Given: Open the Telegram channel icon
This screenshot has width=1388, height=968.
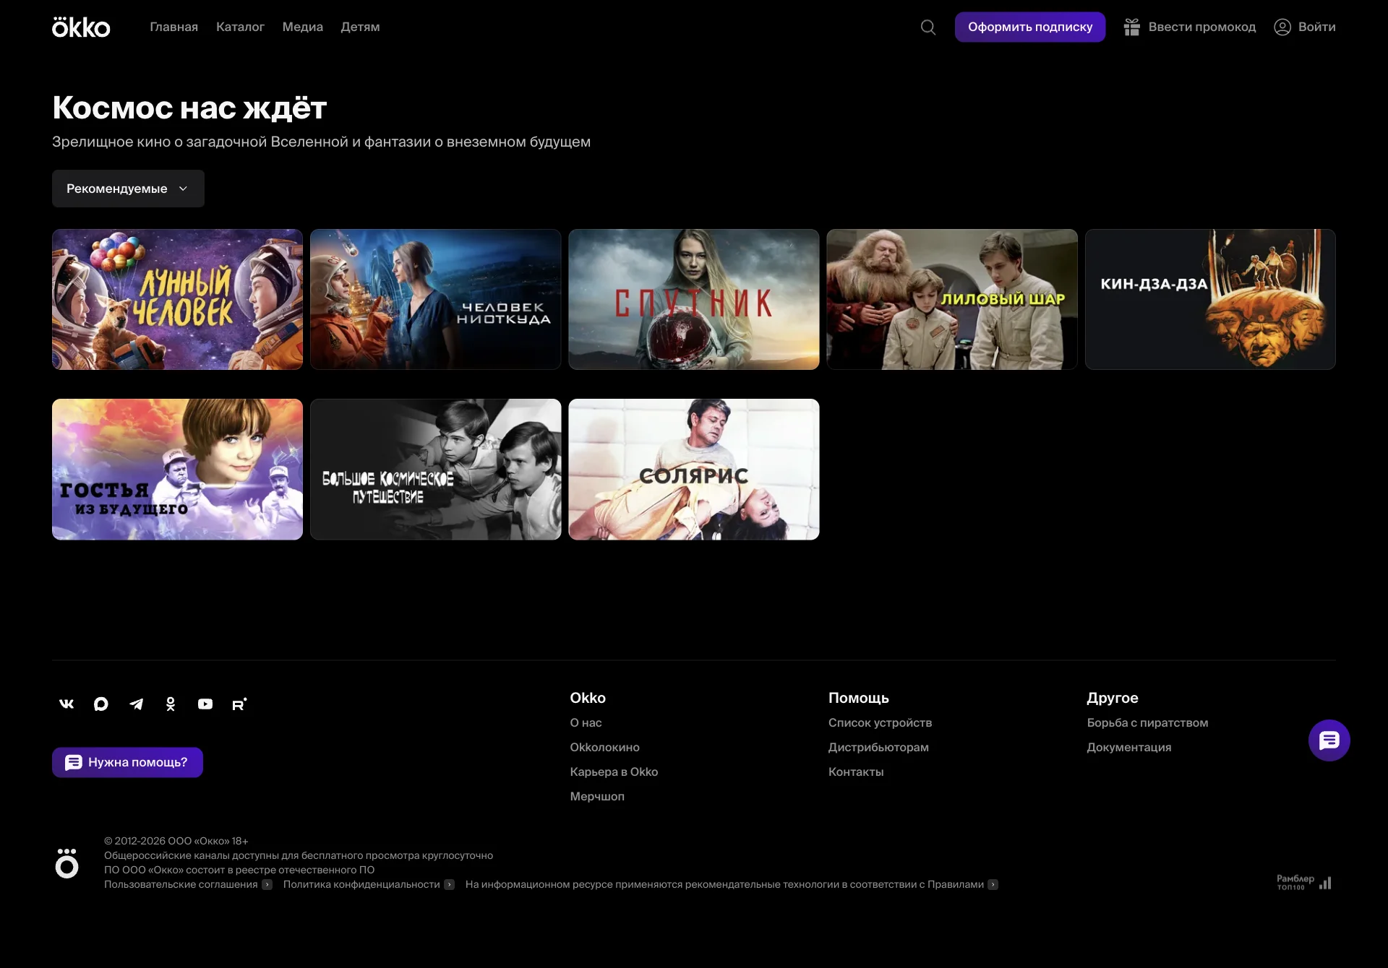Looking at the screenshot, I should tap(136, 704).
